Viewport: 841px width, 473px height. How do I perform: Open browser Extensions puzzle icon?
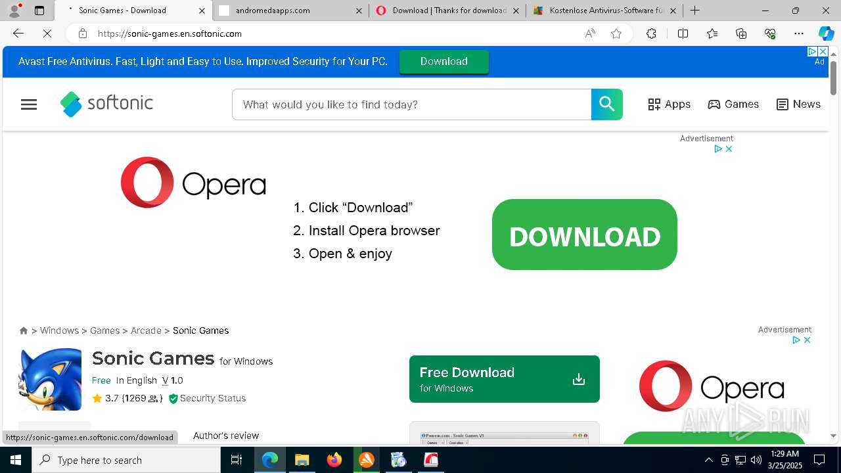pyautogui.click(x=651, y=34)
